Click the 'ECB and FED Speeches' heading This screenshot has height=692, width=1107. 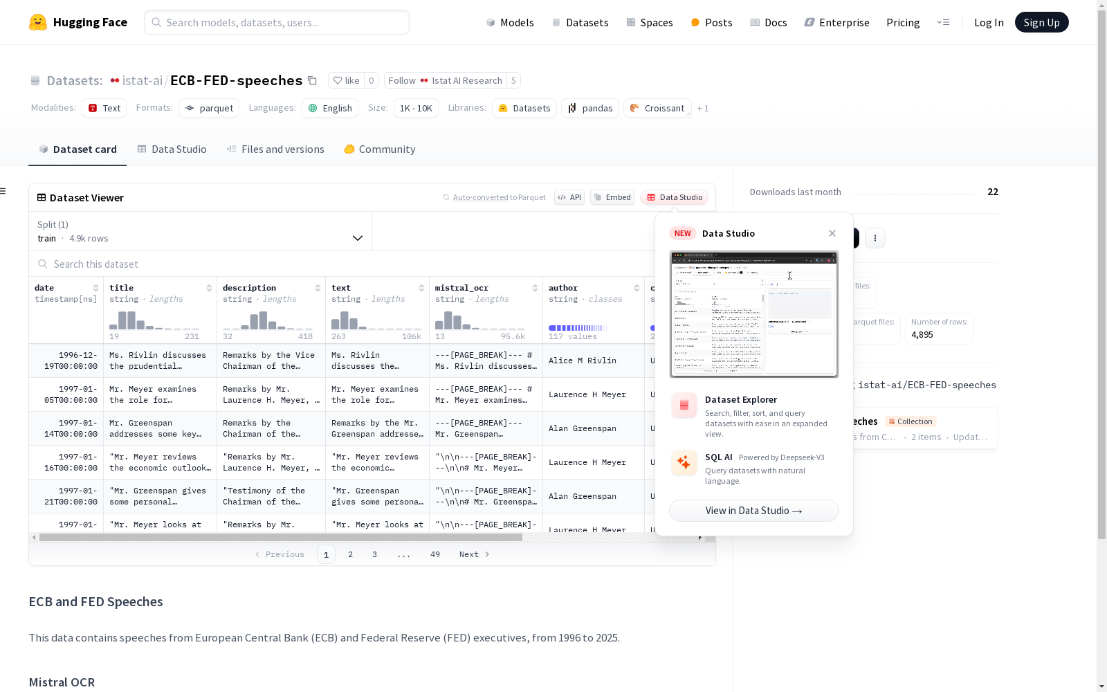click(95, 601)
